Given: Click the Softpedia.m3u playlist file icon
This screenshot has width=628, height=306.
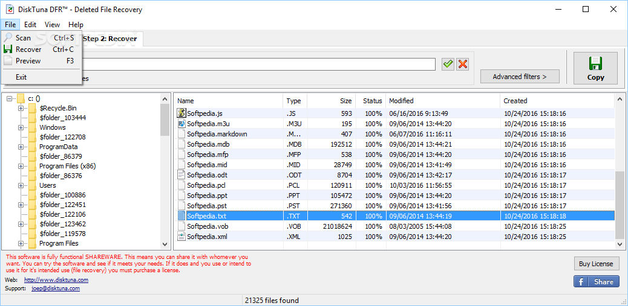Looking at the screenshot, I should 182,124.
